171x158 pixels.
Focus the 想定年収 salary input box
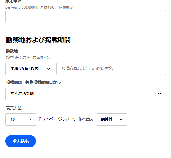(85, 16)
